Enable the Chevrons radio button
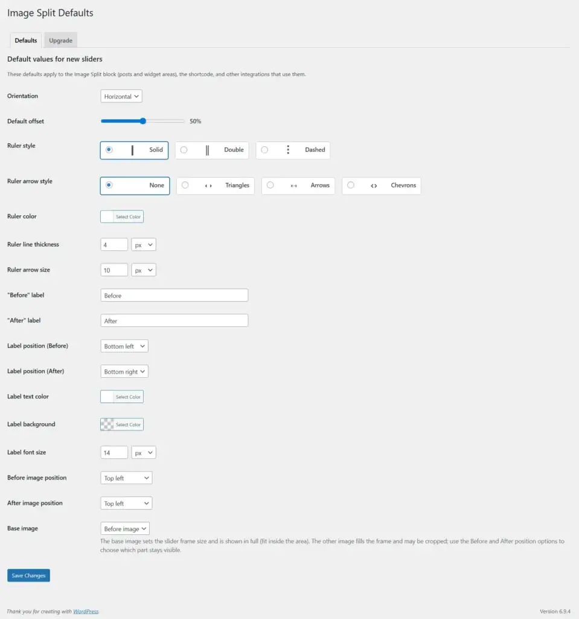Viewport: 579px width, 619px height. tap(351, 185)
